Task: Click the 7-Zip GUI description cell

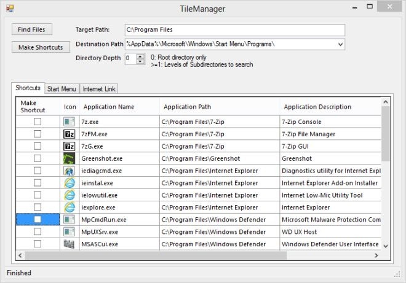Action: [x=330, y=146]
